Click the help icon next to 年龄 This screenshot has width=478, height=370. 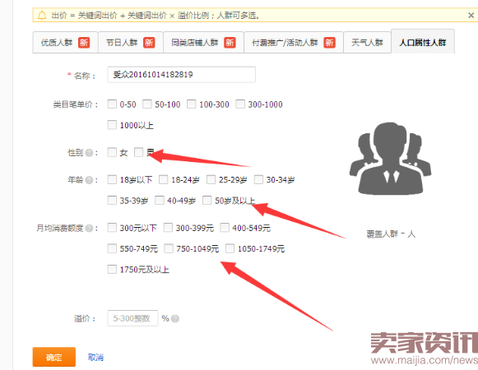[89, 180]
